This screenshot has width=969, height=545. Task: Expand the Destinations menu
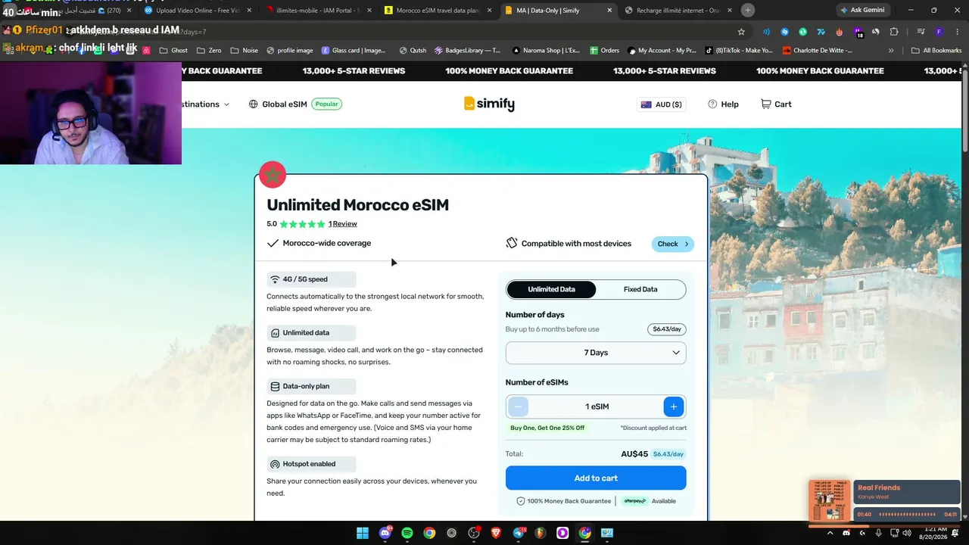click(x=205, y=104)
